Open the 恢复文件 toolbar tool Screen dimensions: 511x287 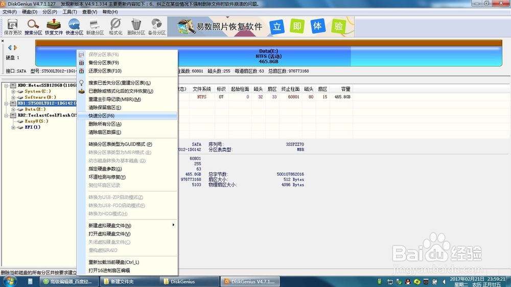(x=54, y=27)
